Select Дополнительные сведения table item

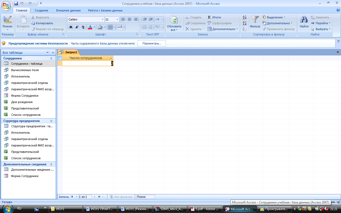28,170
